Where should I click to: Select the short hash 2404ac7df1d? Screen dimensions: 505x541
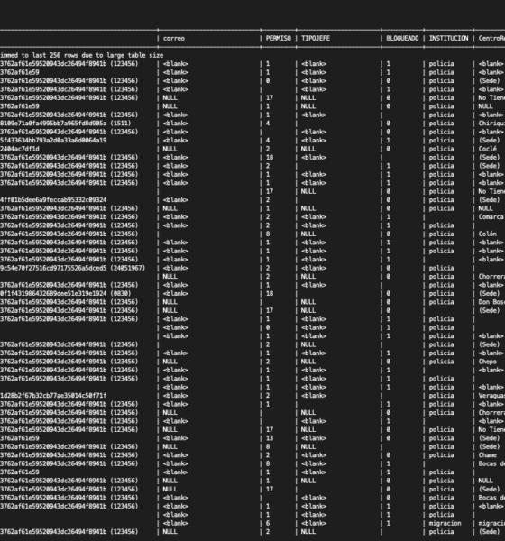click(20, 149)
